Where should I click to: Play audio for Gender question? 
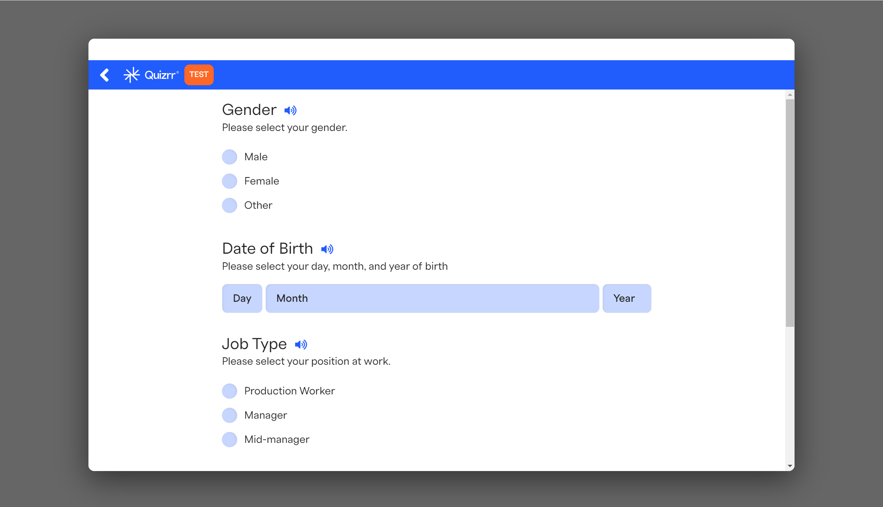pyautogui.click(x=290, y=111)
